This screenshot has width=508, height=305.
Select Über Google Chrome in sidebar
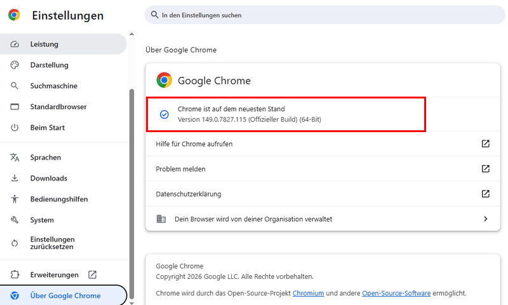pyautogui.click(x=63, y=295)
